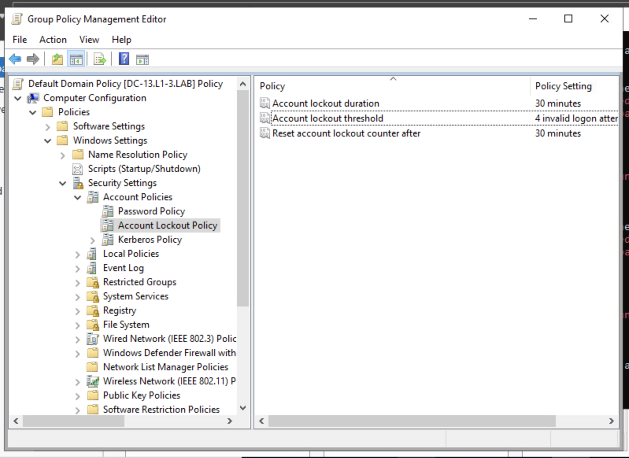Click the Export List toolbar icon
Image resolution: width=629 pixels, height=458 pixels.
point(100,59)
